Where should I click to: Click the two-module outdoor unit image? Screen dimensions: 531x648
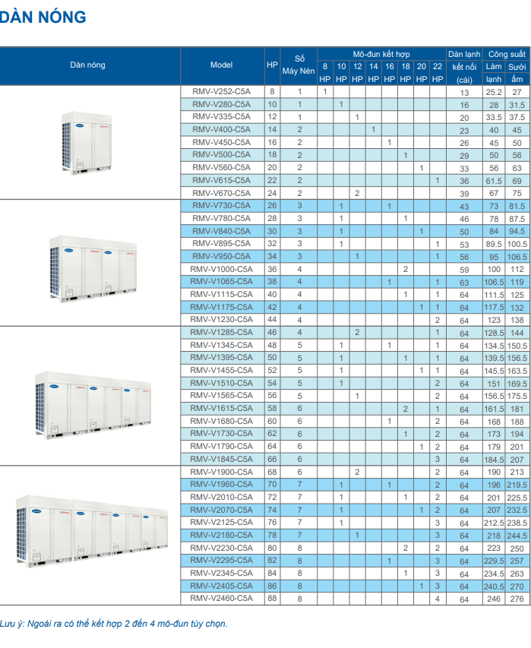(93, 268)
